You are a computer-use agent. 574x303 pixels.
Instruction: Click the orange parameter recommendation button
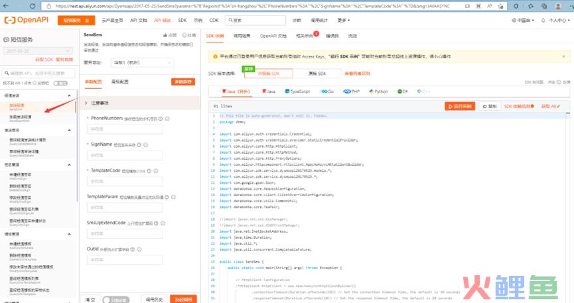(x=183, y=82)
